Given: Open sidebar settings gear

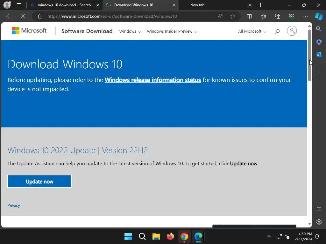Looking at the screenshot, I should tap(319, 221).
